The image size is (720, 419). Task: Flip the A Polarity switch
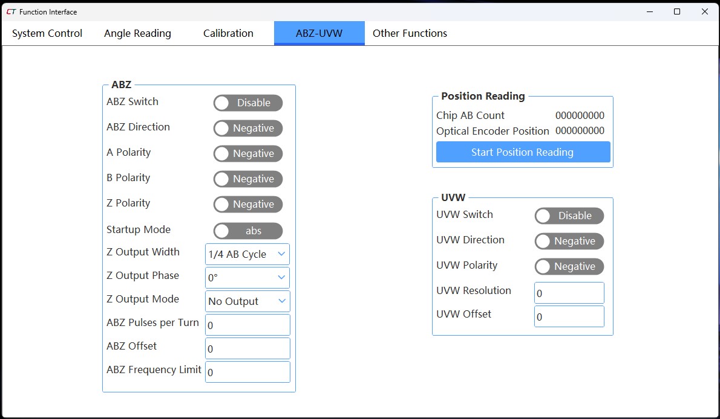[x=247, y=153]
